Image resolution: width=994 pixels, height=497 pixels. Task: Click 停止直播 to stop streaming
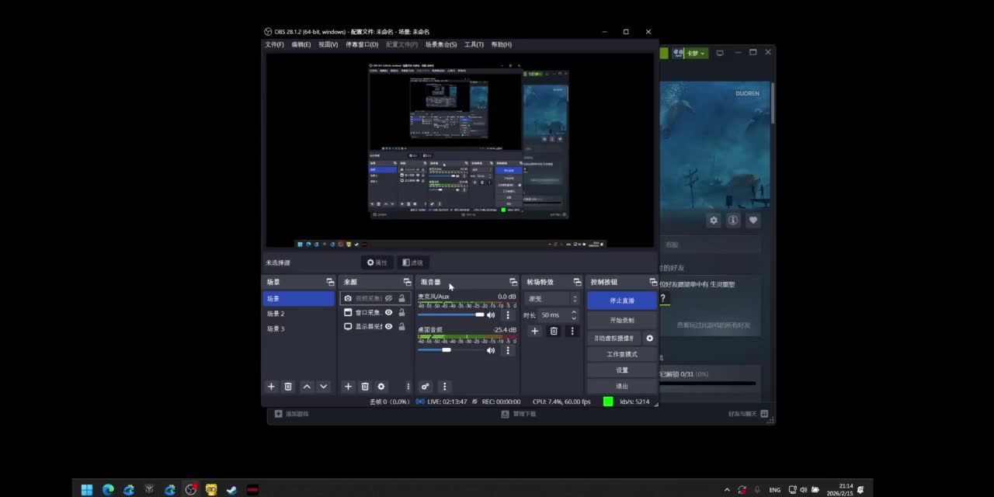click(x=621, y=301)
